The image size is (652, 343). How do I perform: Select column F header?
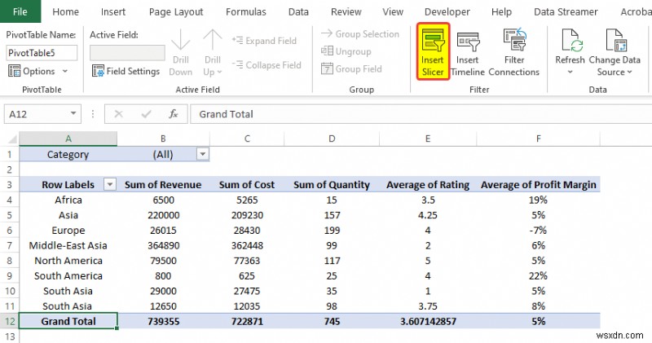[x=538, y=139]
